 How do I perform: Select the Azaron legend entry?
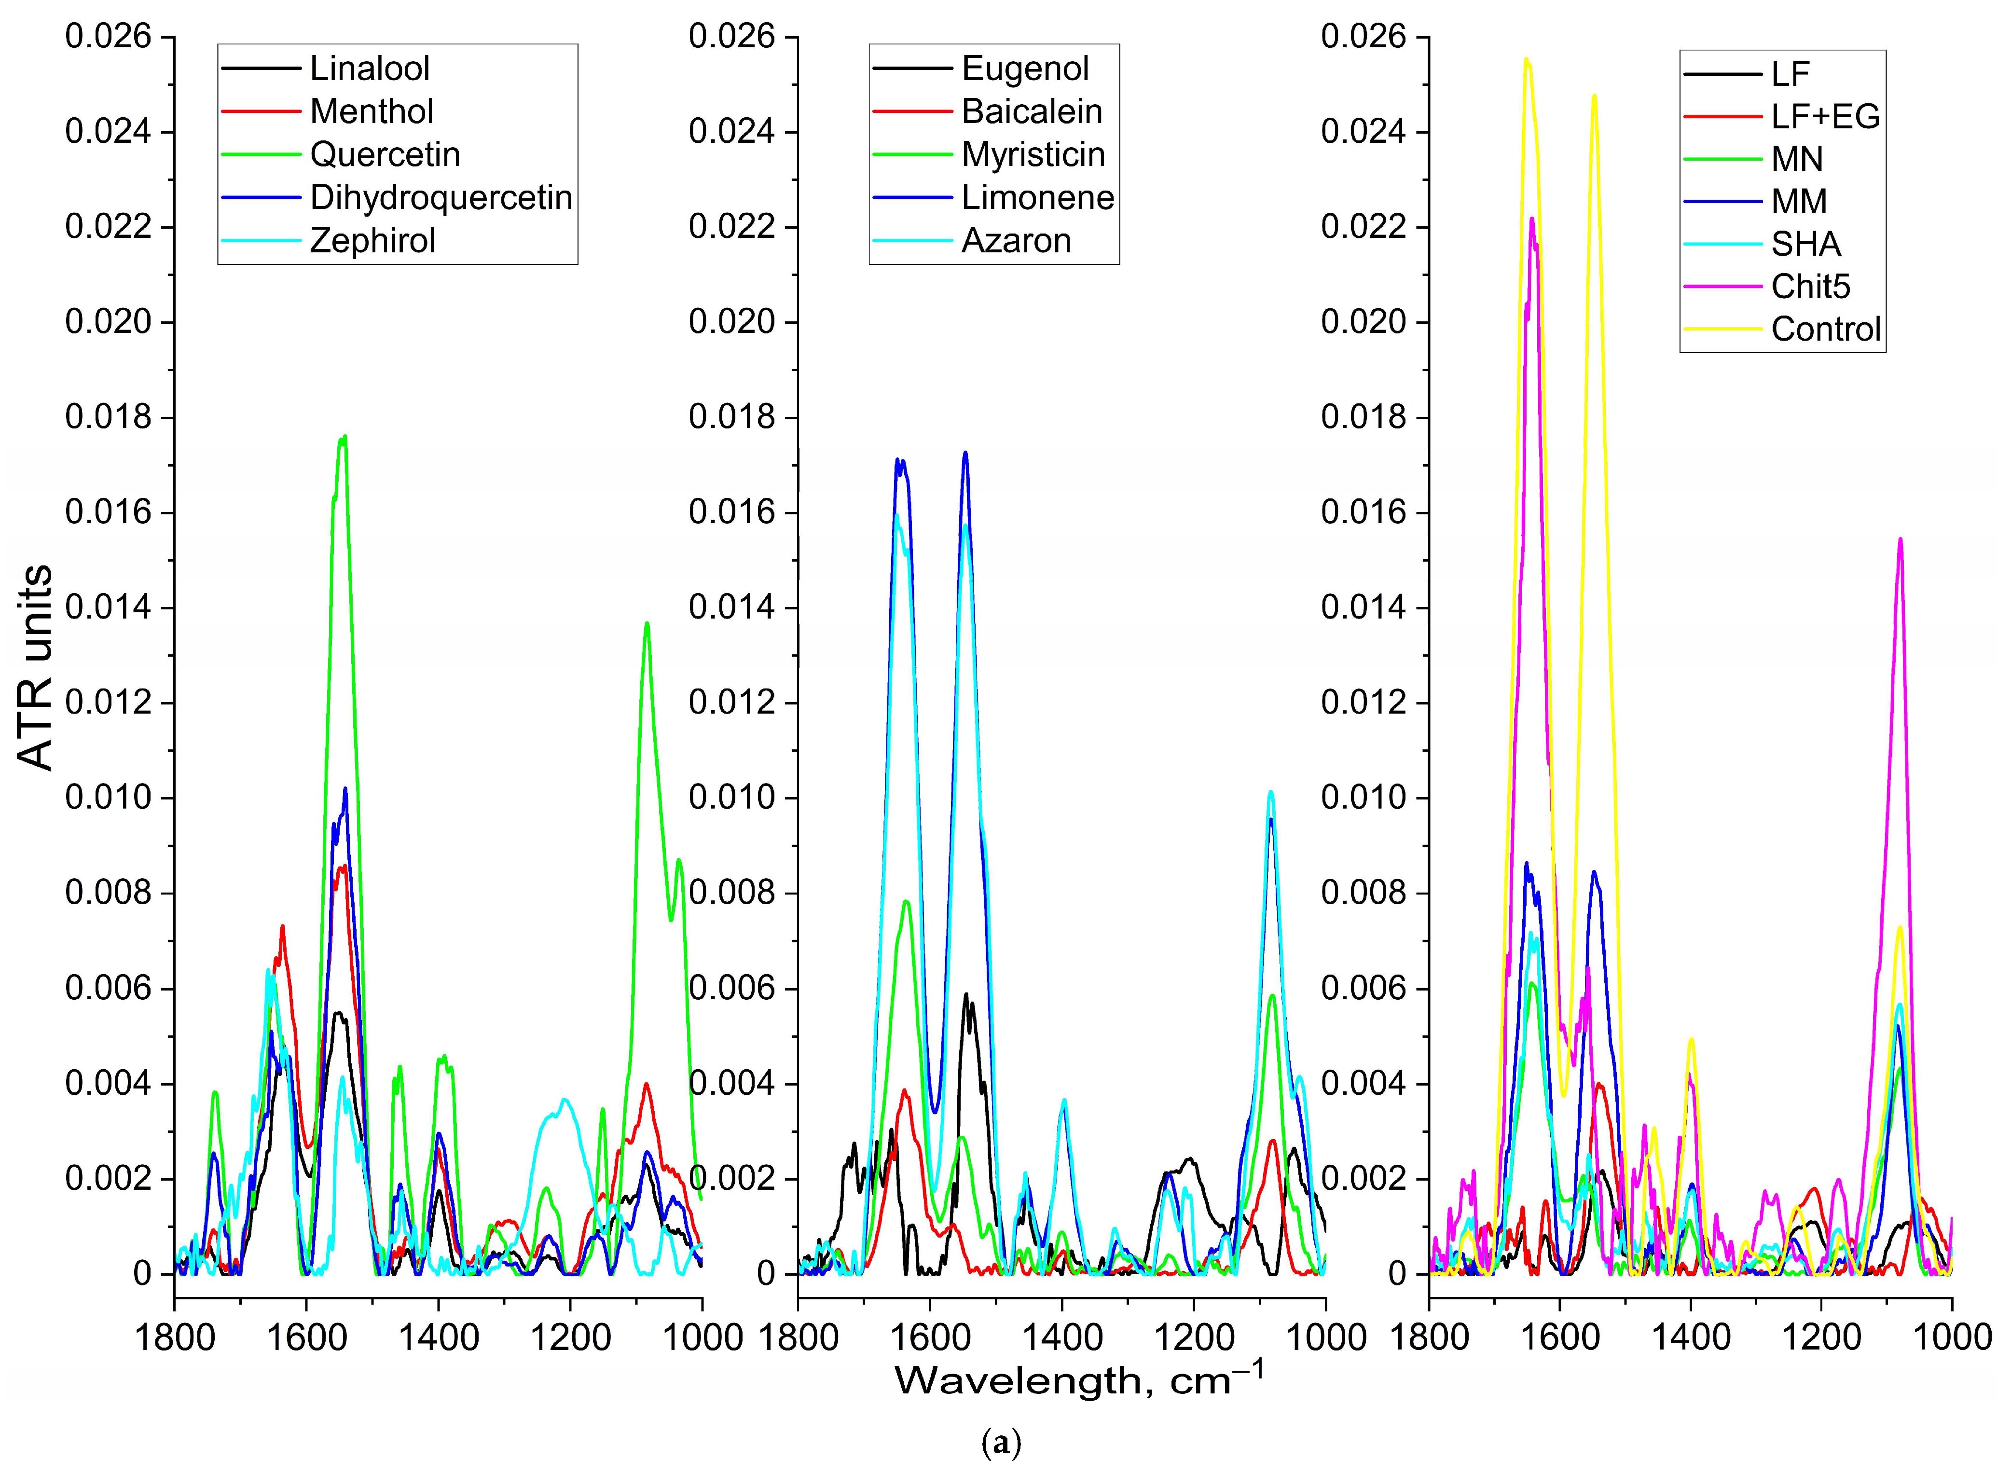pos(1015,240)
